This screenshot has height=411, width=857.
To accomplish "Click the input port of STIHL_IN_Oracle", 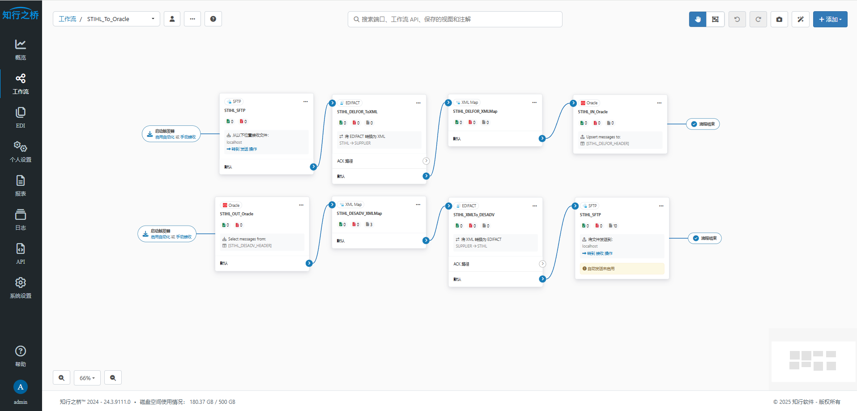I will (573, 103).
